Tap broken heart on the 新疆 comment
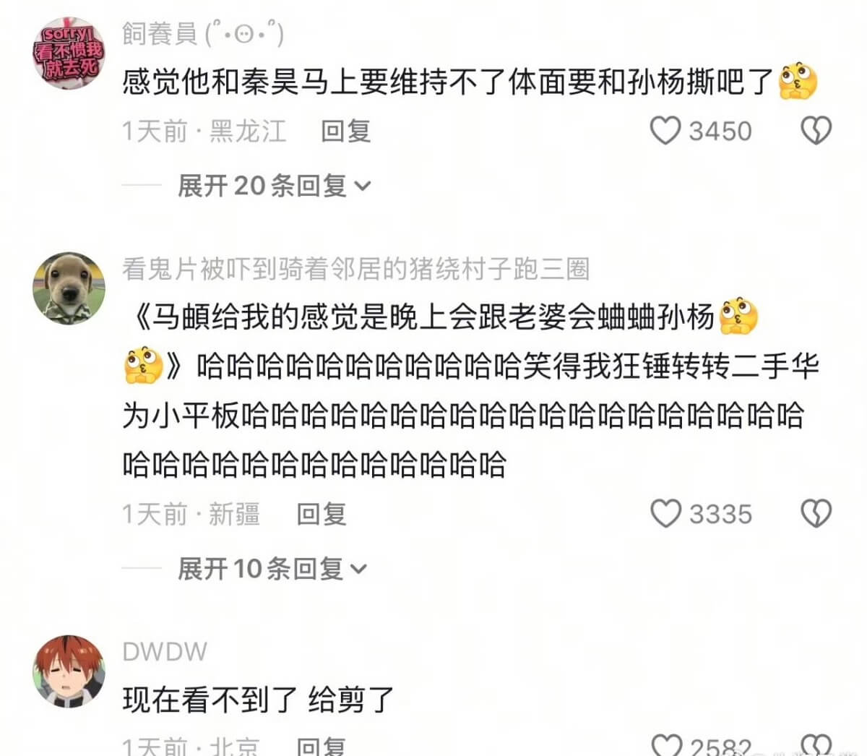Screen dimensions: 867x756 pyautogui.click(x=816, y=514)
